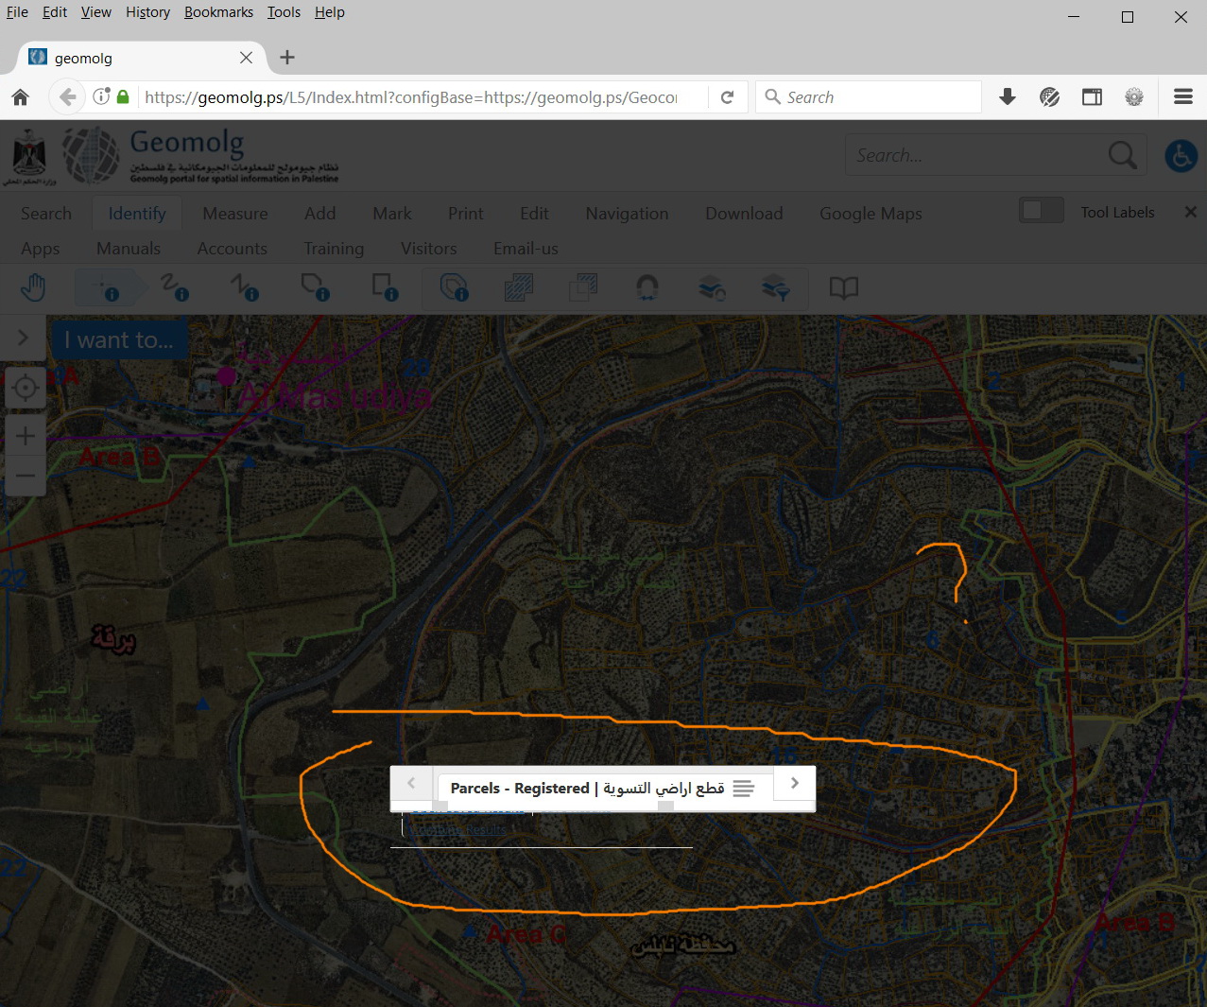Close the toolbar with the X
This screenshot has width=1207, height=1007.
[x=1191, y=212]
